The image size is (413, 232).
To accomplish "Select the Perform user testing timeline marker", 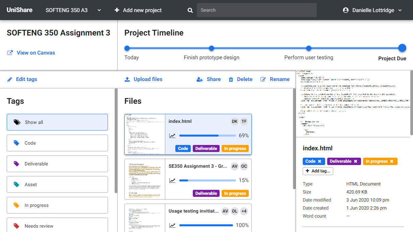I will [x=309, y=48].
